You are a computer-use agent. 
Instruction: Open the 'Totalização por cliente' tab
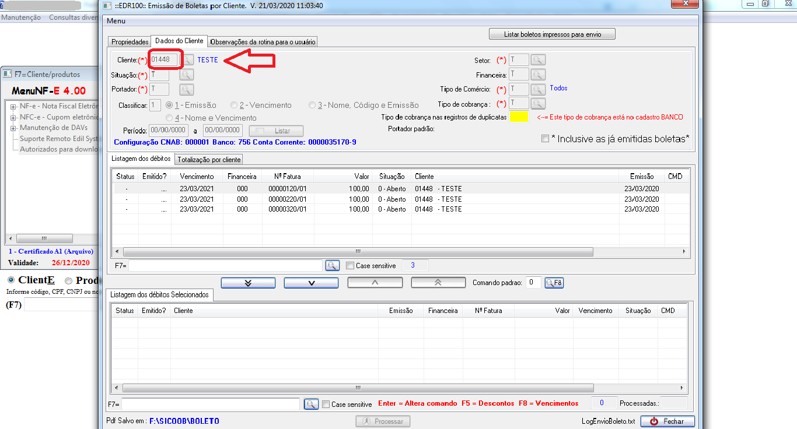coord(209,160)
